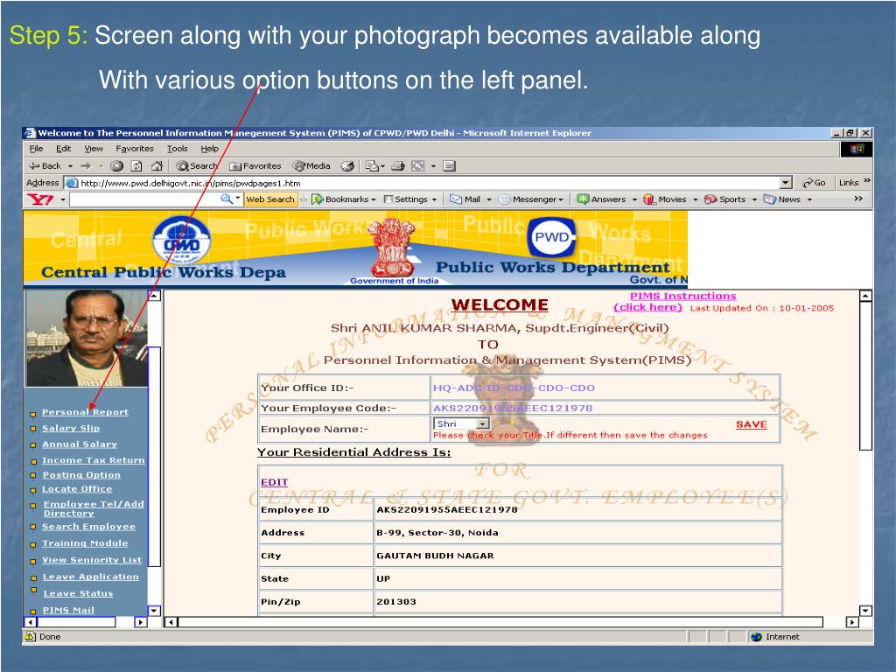Viewport: 896px width, 672px height.
Task: Click EDIT under Your Residential Address
Action: pyautogui.click(x=274, y=482)
